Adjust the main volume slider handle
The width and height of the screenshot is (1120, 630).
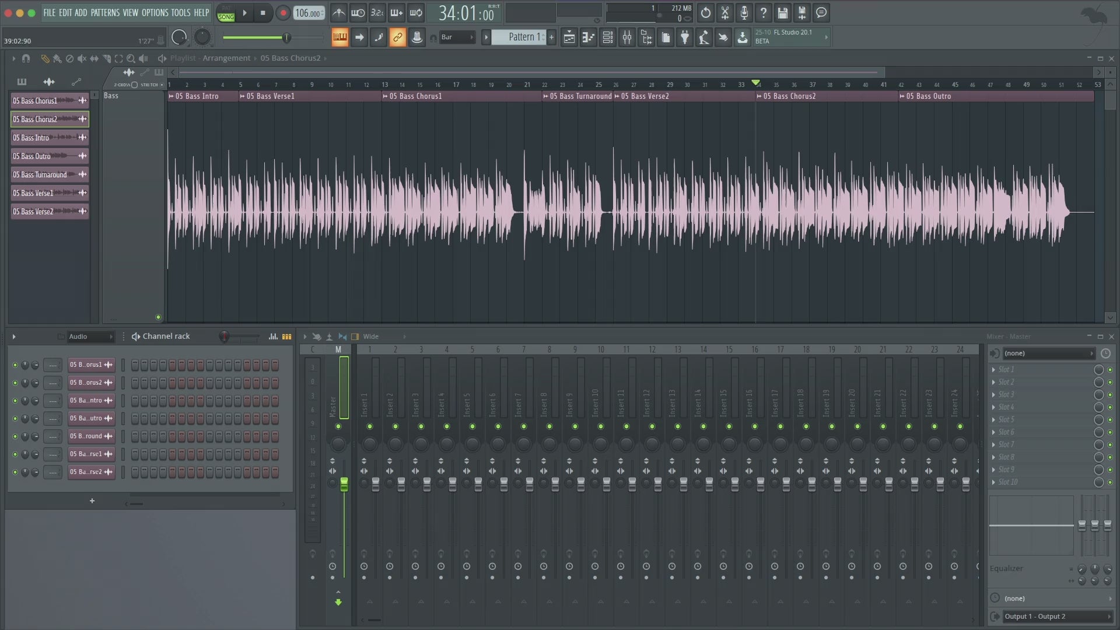click(286, 38)
